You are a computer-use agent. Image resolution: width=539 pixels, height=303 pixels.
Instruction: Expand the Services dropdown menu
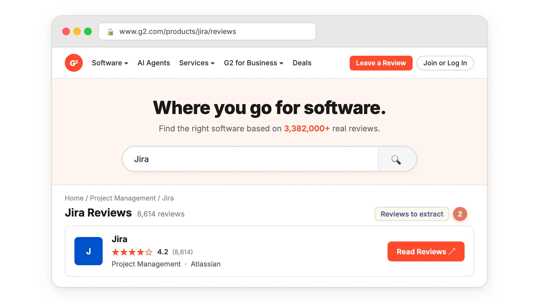pos(197,63)
